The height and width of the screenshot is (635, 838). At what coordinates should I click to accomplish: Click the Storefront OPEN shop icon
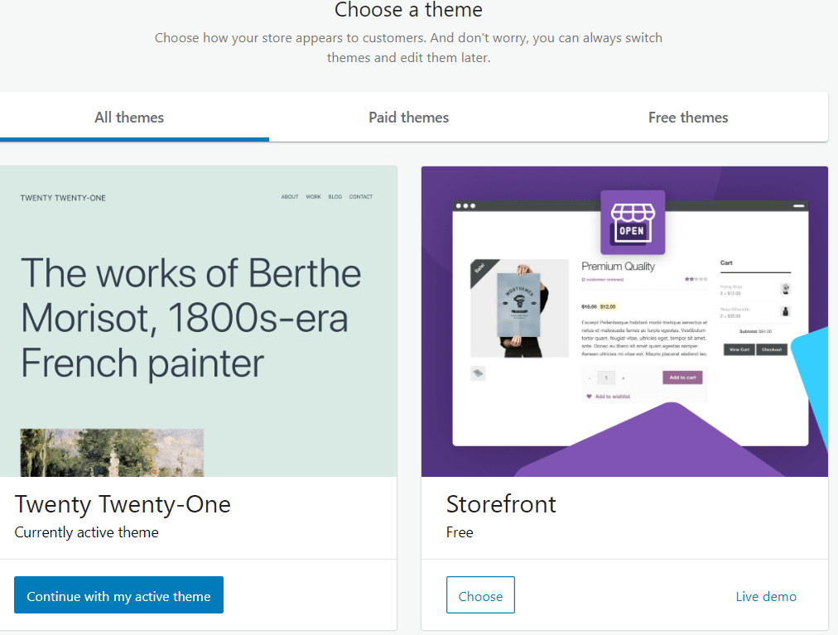632,222
